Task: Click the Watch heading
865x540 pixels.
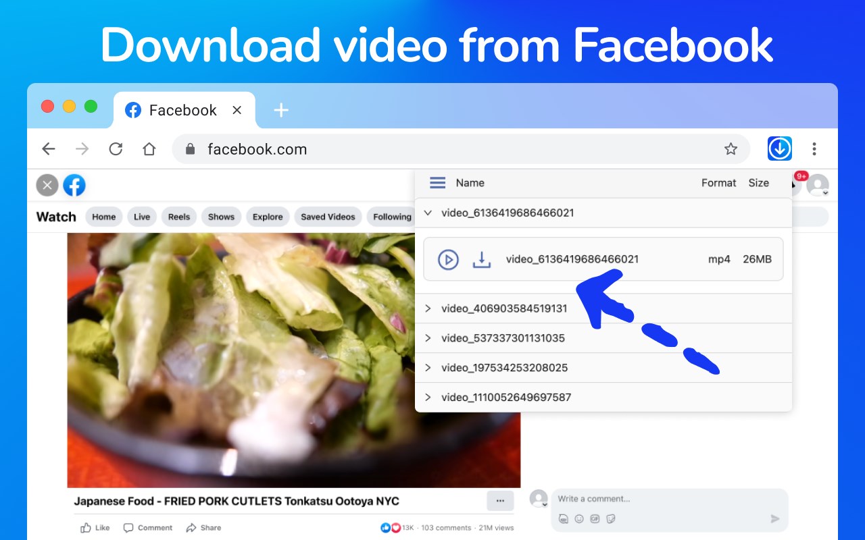Action: click(56, 217)
